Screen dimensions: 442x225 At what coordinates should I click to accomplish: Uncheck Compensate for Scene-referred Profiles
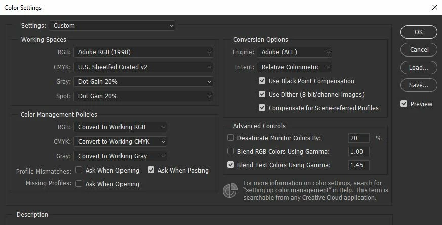(262, 108)
